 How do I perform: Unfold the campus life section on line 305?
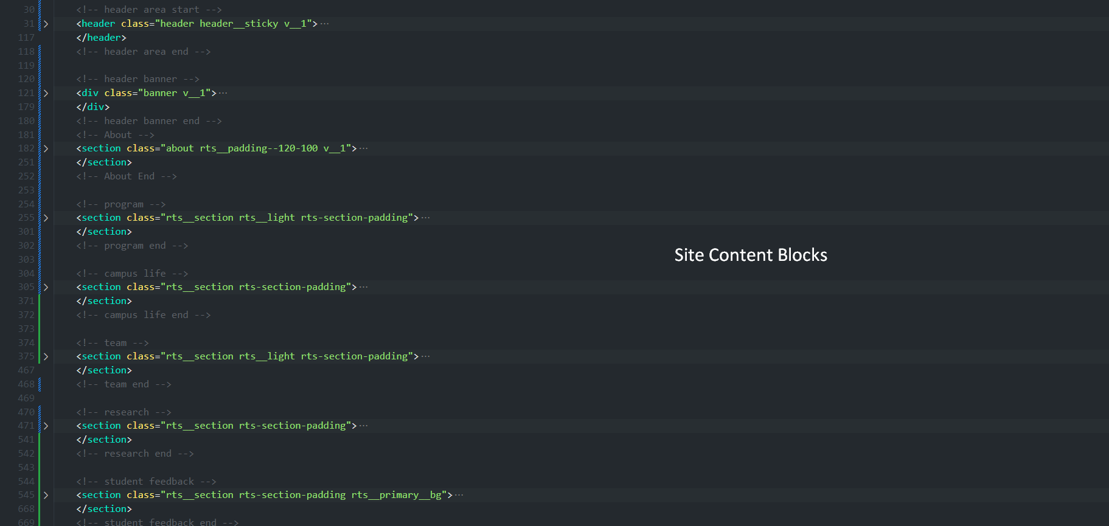(46, 287)
